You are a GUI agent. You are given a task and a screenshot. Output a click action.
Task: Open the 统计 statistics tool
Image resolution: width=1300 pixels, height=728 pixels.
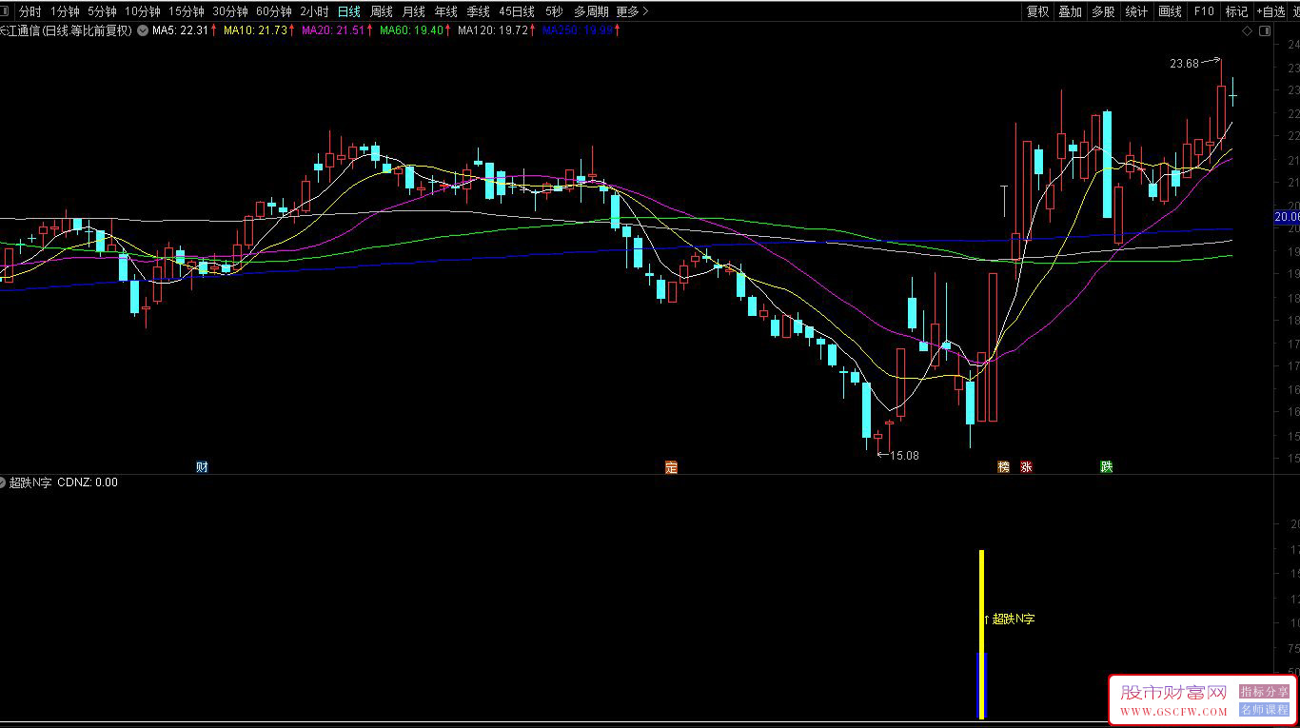(1136, 11)
